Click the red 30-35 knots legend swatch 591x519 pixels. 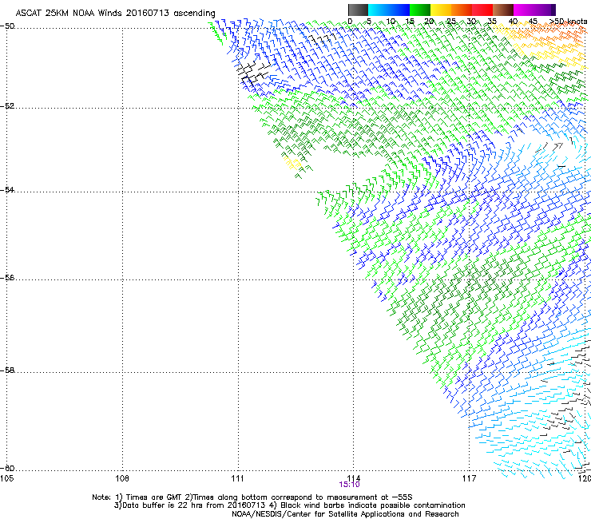[482, 10]
